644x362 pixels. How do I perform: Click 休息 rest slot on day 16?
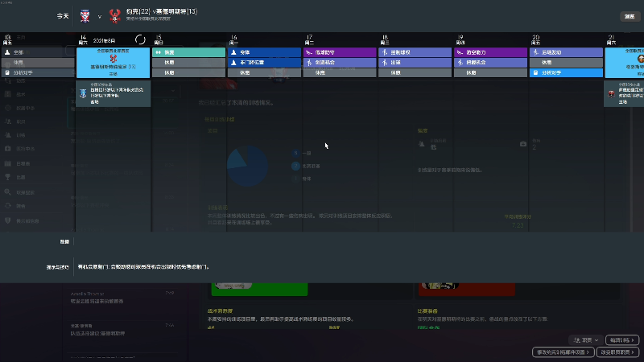click(x=265, y=72)
